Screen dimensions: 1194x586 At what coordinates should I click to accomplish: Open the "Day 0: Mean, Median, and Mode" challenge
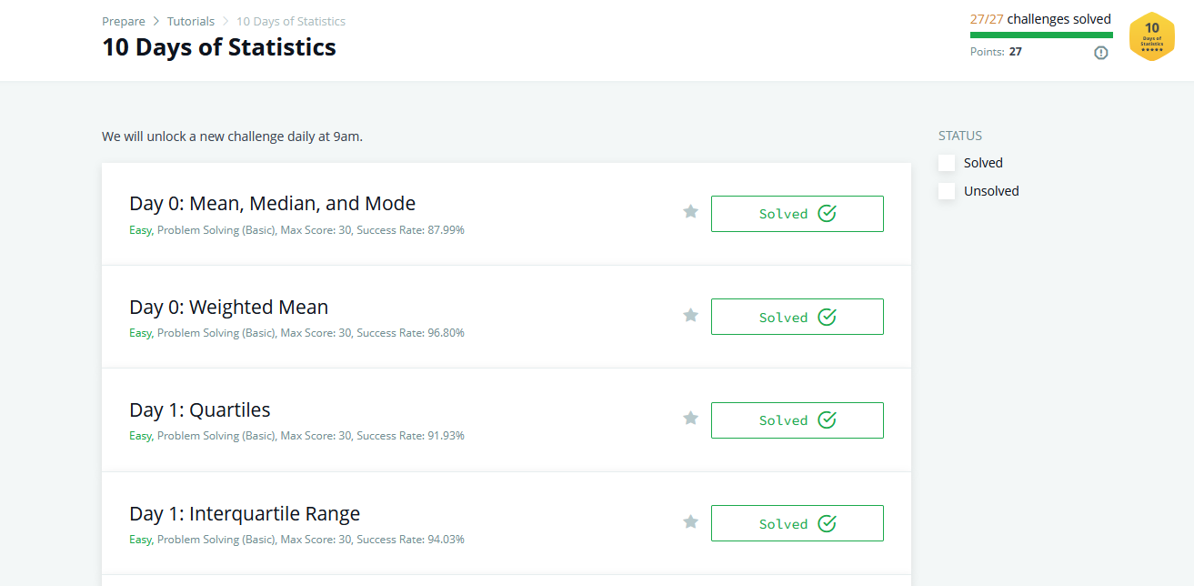272,203
